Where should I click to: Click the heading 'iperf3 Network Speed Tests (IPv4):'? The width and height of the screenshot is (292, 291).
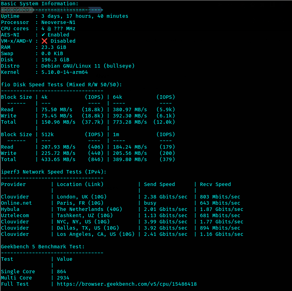point(53,172)
